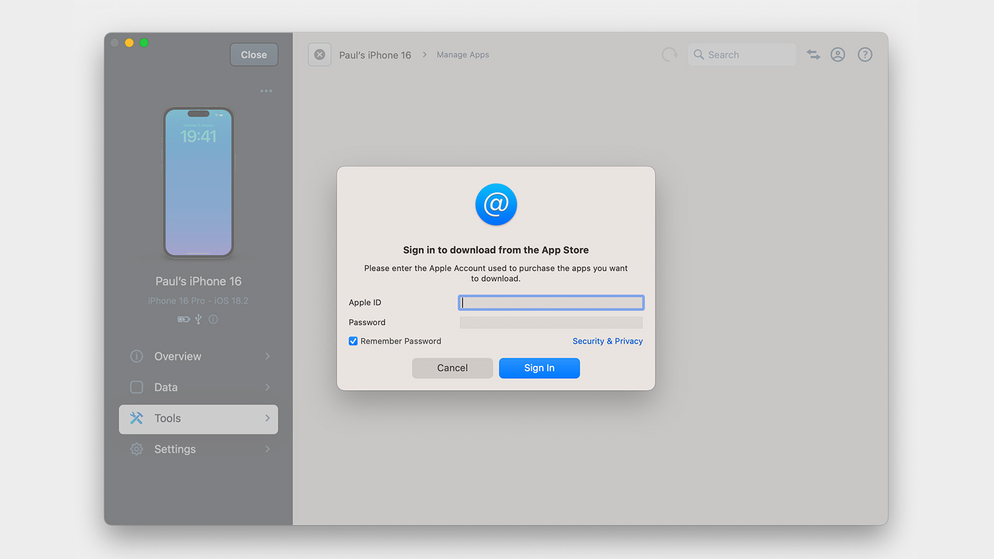Open the transfers activity arrows icon
Image resolution: width=994 pixels, height=559 pixels.
pyautogui.click(x=813, y=55)
